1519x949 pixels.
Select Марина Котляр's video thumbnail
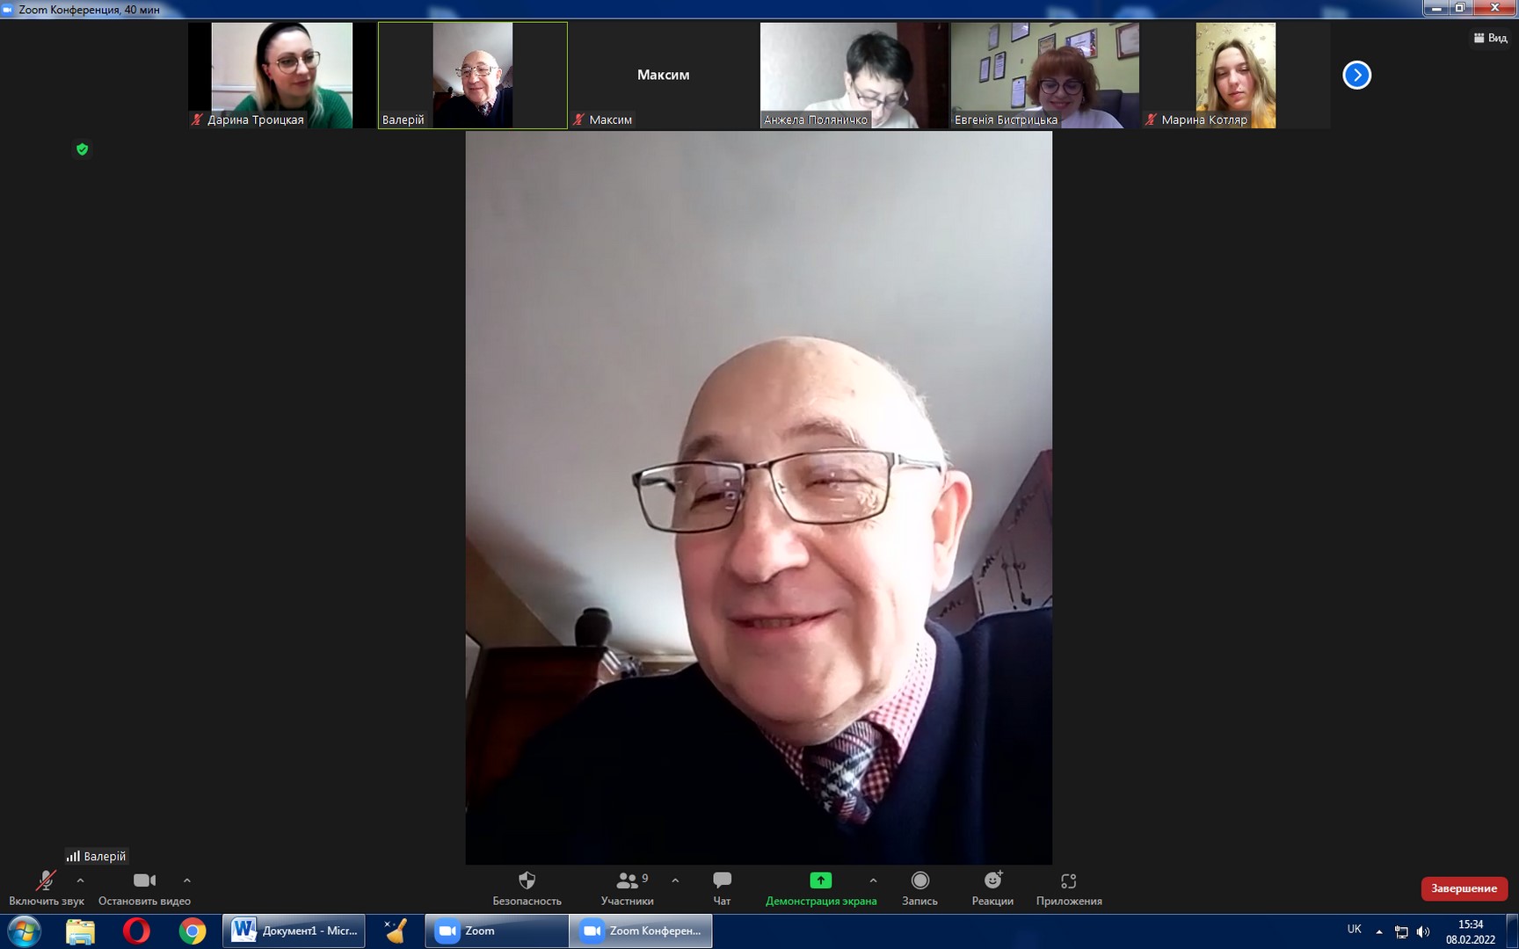click(x=1235, y=76)
